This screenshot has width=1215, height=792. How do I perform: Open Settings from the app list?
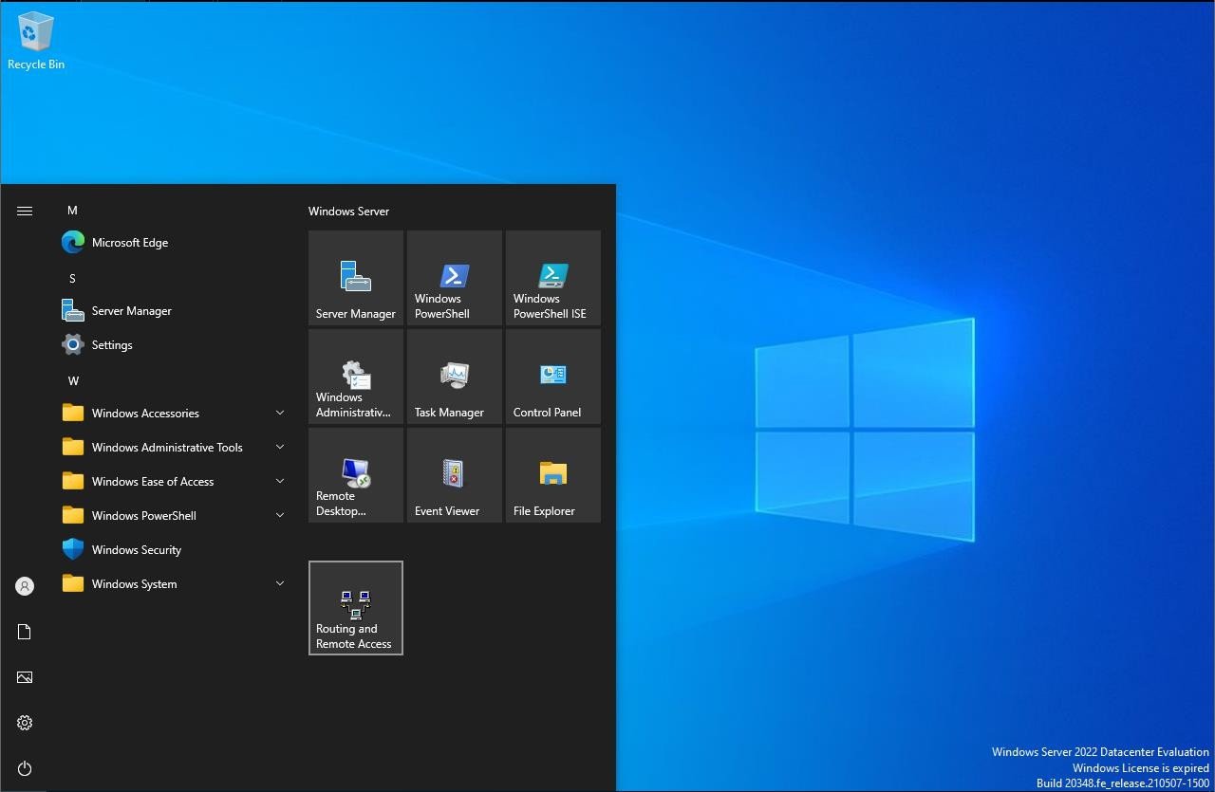point(173,345)
